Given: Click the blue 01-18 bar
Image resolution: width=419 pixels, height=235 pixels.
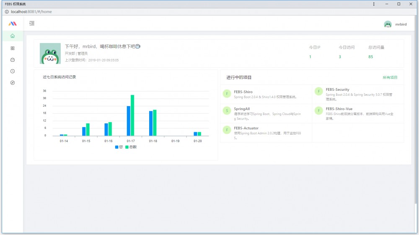Looking at the screenshot, I should [x=151, y=123].
